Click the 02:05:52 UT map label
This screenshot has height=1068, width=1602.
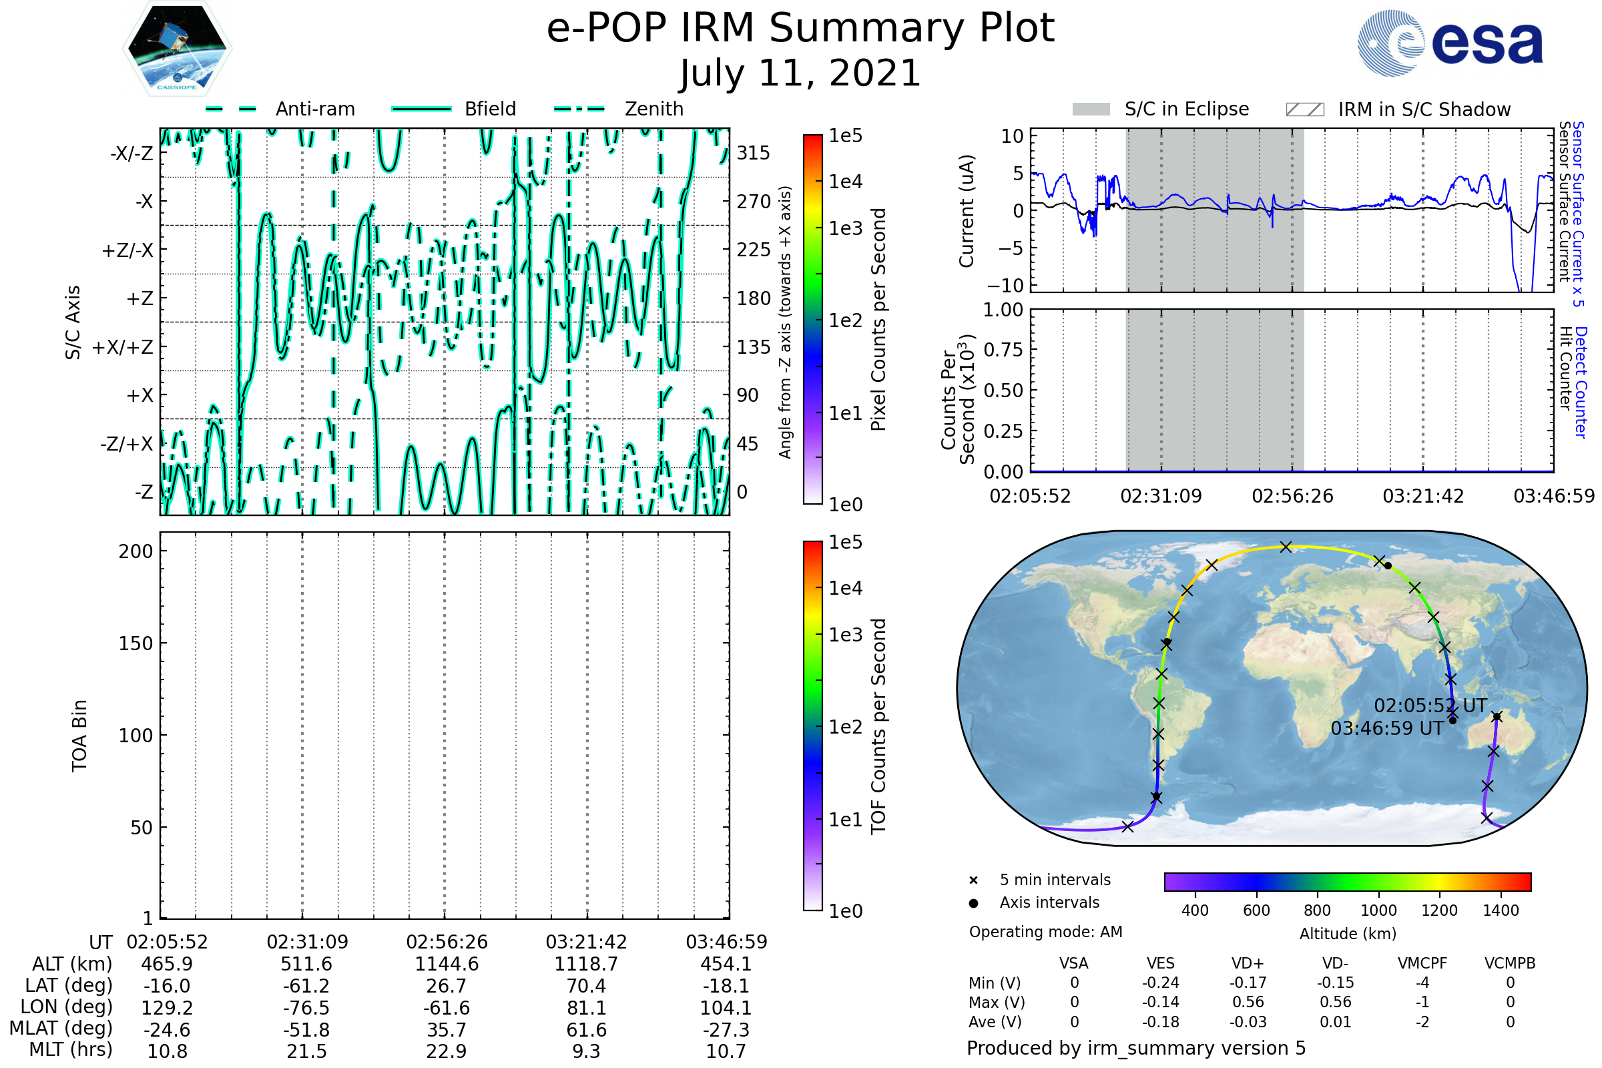tap(1430, 706)
